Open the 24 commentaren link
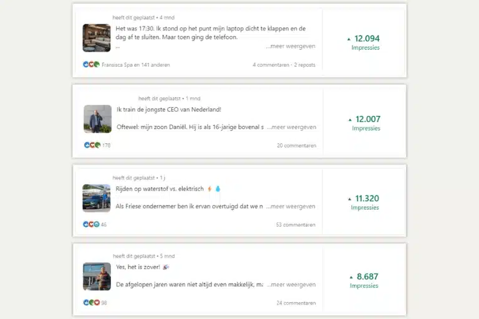 click(x=296, y=303)
